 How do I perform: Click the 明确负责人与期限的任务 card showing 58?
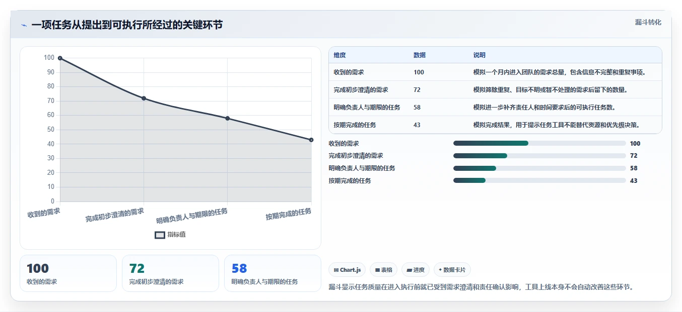pos(272,273)
